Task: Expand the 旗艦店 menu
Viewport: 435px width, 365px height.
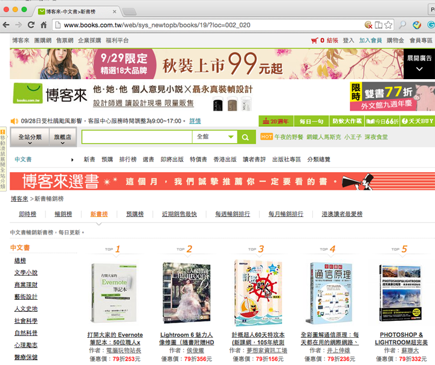Action: coord(63,137)
